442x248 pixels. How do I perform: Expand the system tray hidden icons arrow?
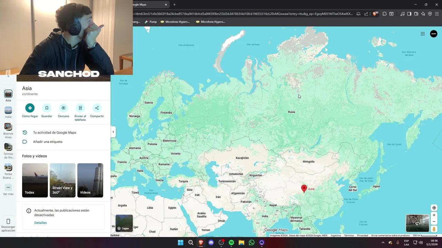click(383, 242)
